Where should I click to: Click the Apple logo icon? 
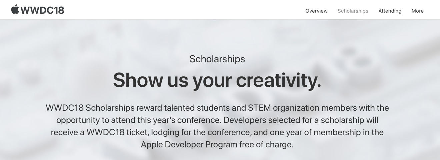[x=15, y=9]
